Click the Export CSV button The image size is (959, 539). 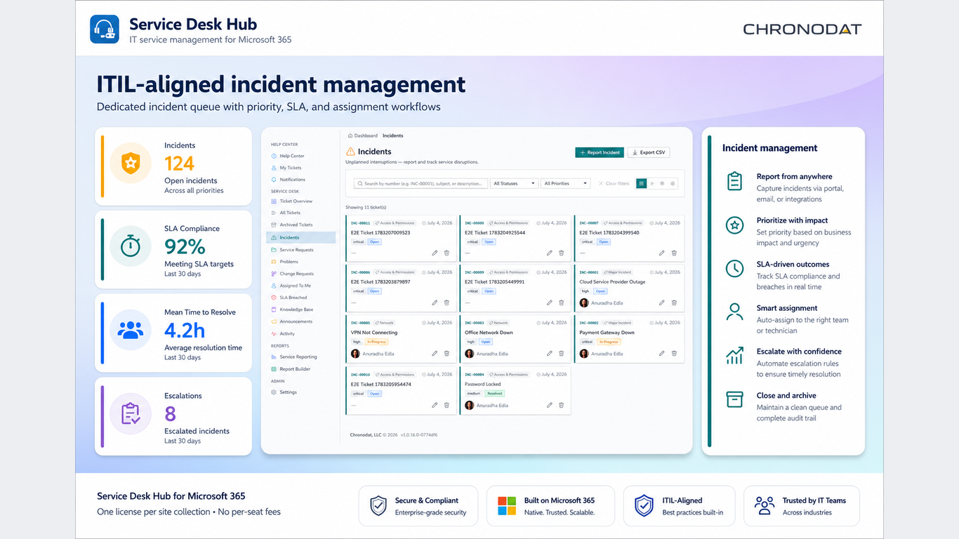(x=648, y=152)
